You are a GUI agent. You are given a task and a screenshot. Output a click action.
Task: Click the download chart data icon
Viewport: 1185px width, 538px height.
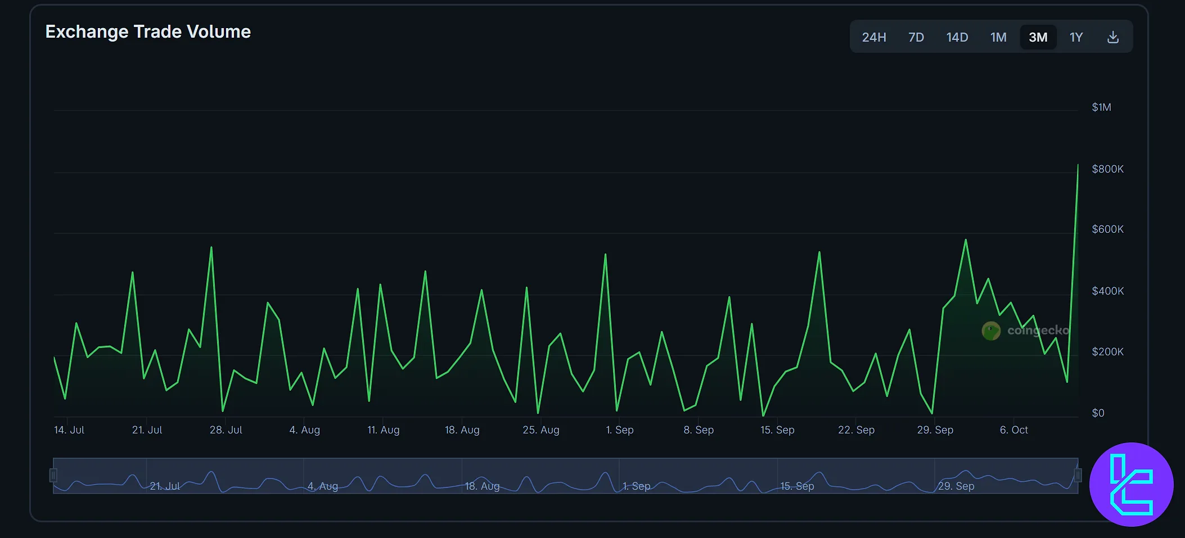point(1112,37)
